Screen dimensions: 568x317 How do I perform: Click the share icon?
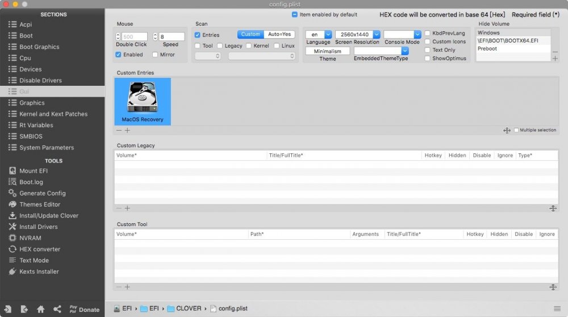tap(57, 309)
